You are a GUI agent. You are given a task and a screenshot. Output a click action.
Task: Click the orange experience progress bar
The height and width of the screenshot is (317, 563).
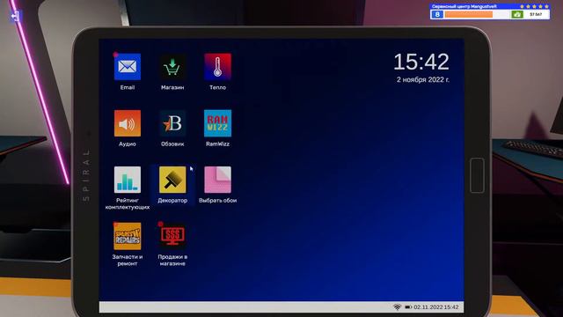click(x=469, y=14)
